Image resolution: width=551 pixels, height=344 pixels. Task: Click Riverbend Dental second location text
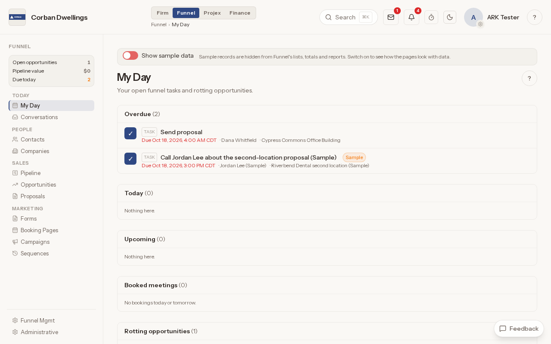click(320, 166)
